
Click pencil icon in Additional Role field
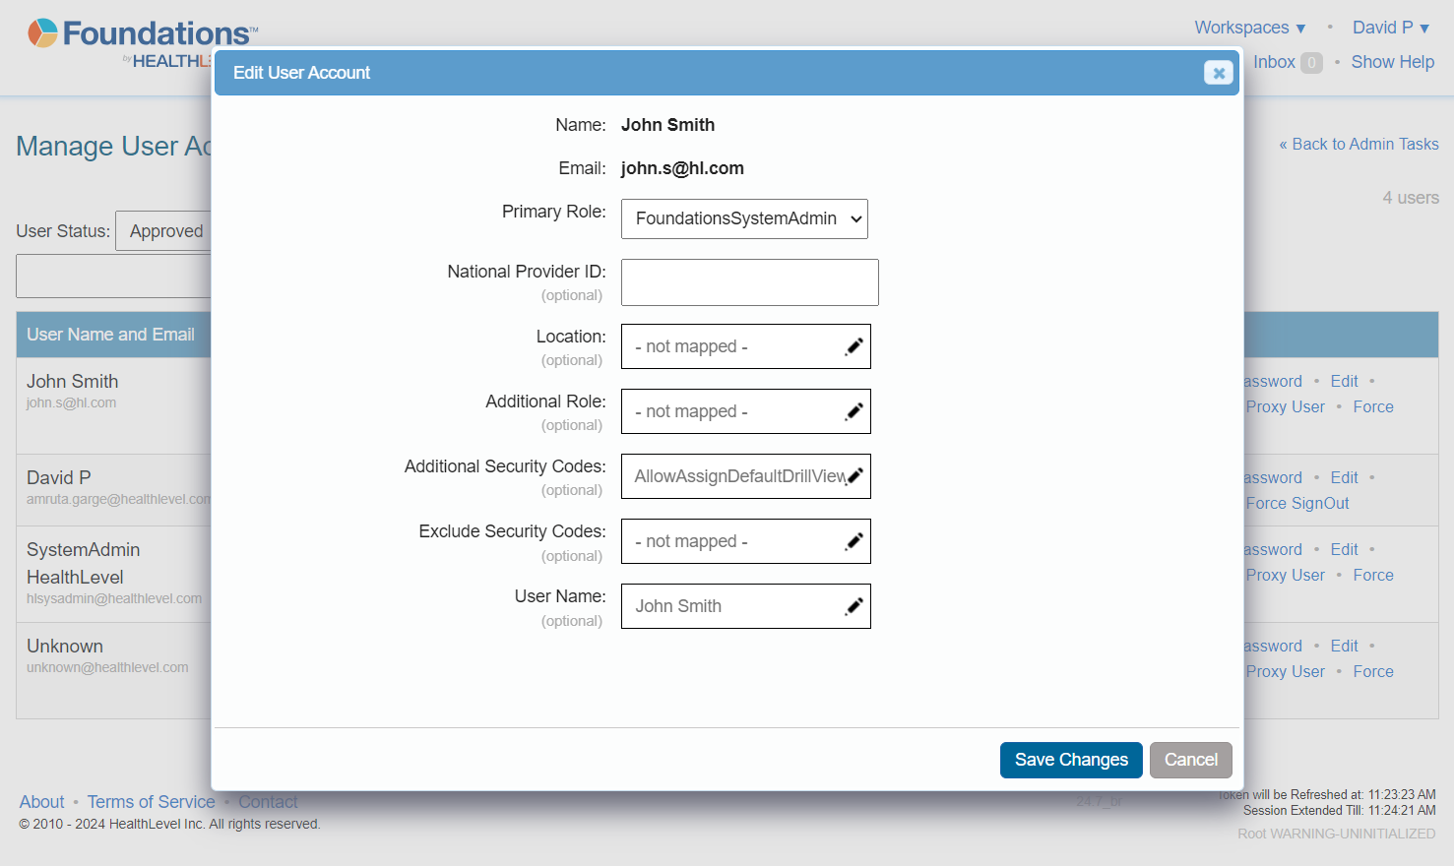[854, 411]
